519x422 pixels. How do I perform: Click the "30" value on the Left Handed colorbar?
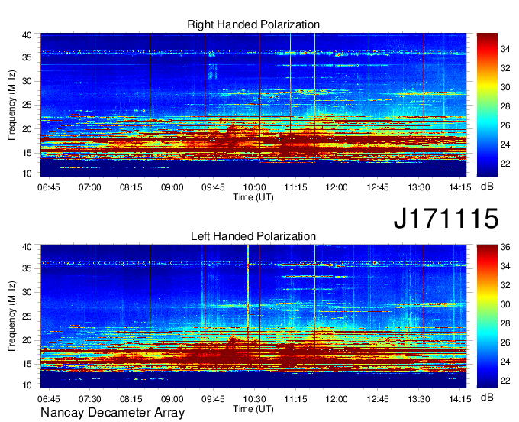tap(505, 304)
